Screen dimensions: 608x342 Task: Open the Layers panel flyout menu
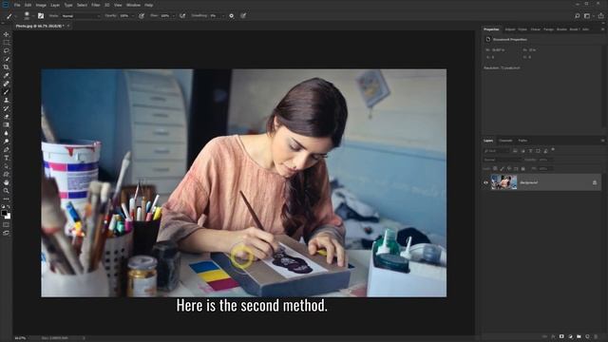602,141
